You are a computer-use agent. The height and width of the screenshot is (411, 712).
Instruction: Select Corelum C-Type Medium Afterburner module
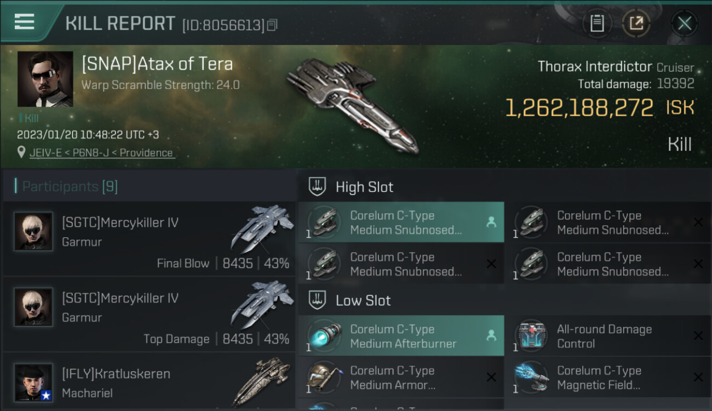tap(401, 336)
